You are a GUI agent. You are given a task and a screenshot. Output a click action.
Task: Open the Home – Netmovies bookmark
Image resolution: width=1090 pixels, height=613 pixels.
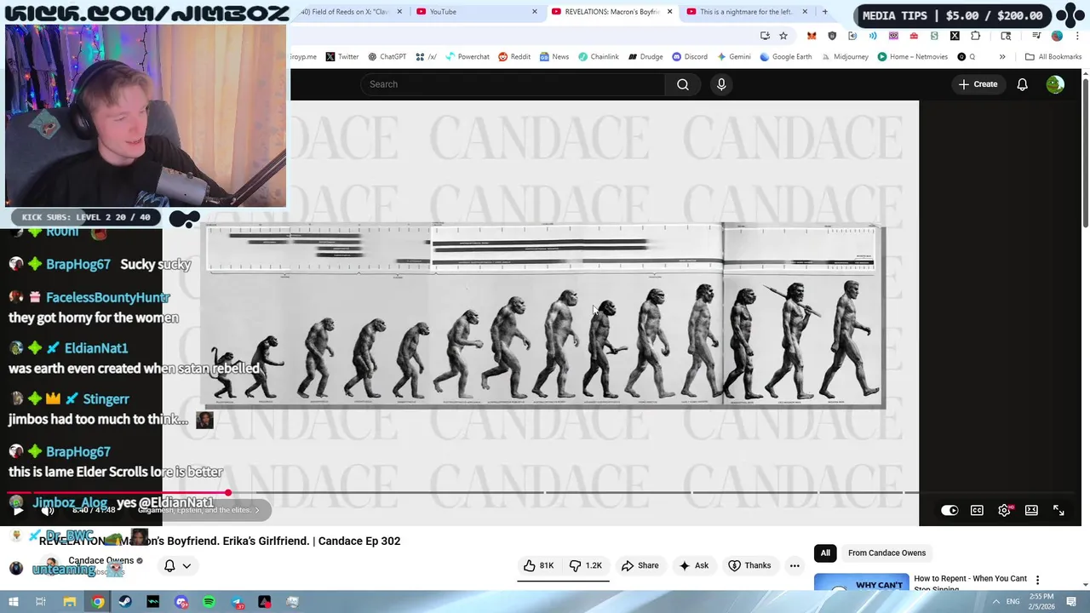click(x=912, y=57)
